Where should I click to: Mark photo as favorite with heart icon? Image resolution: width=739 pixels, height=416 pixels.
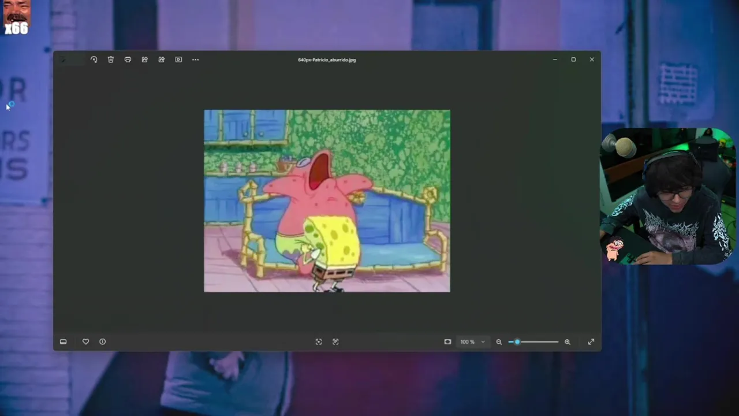(85, 341)
